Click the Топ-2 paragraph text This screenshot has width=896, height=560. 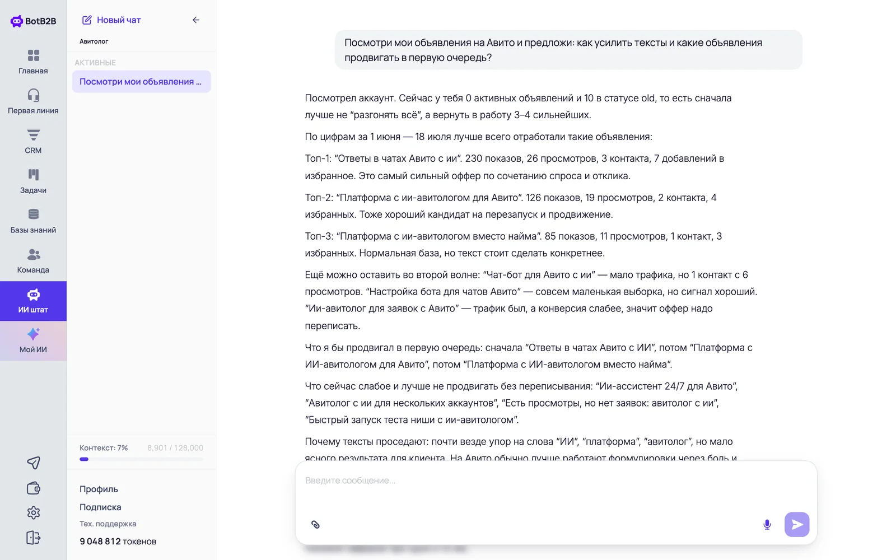pyautogui.click(x=511, y=206)
